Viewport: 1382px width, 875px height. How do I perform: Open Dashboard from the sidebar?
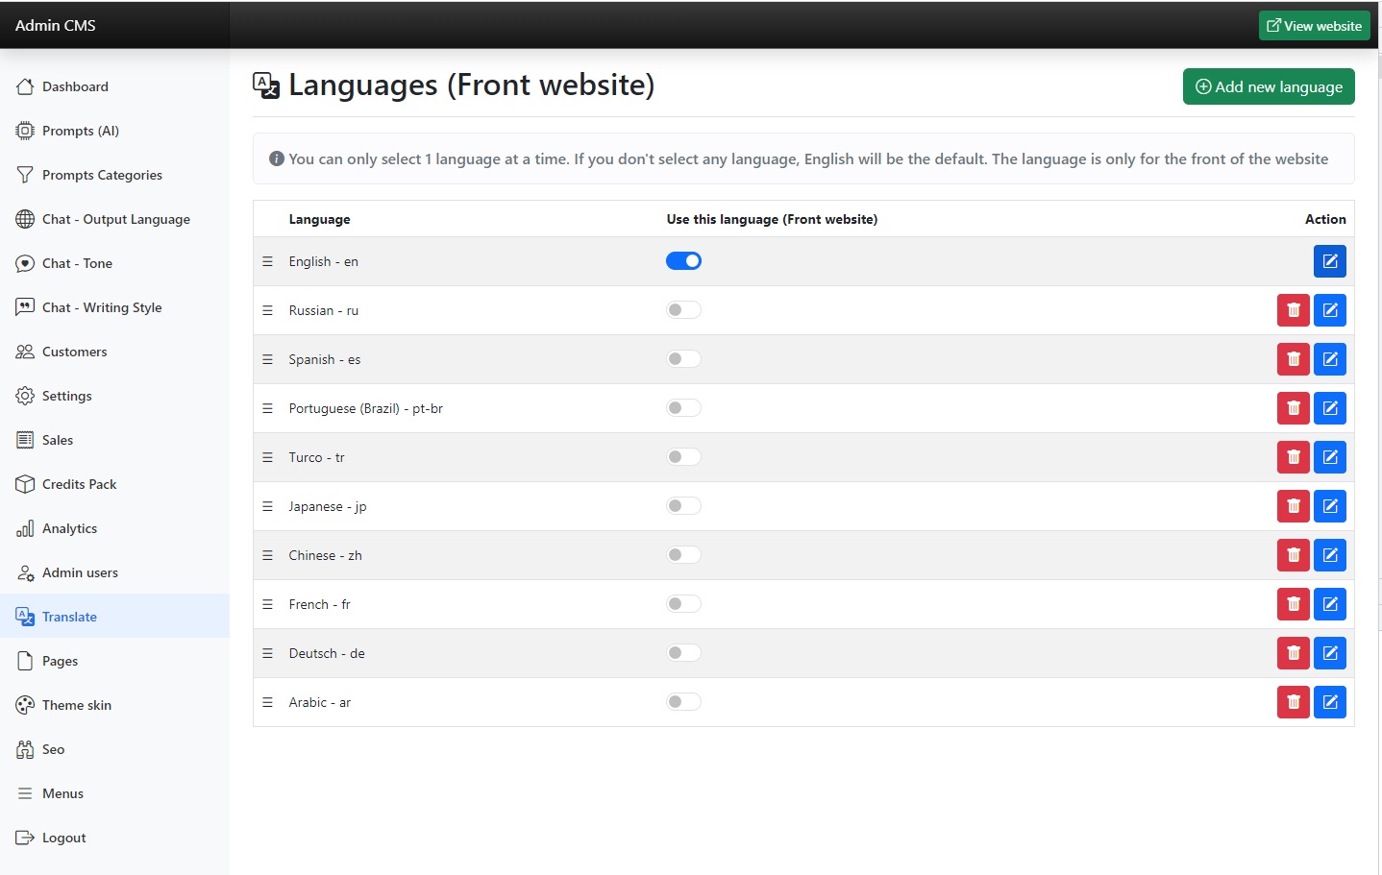75,86
